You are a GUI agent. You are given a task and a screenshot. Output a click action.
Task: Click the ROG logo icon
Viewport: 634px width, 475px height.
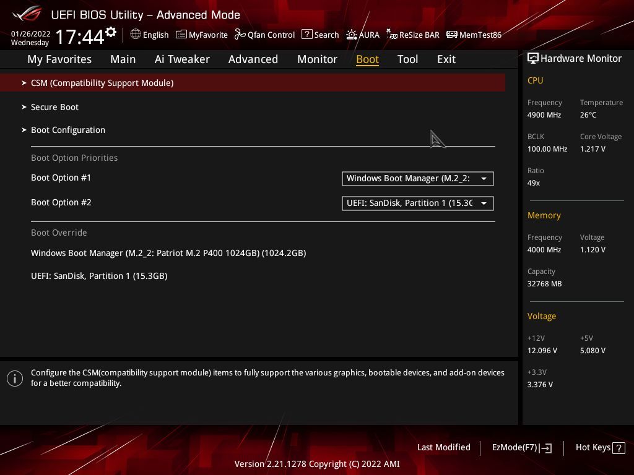tap(27, 14)
